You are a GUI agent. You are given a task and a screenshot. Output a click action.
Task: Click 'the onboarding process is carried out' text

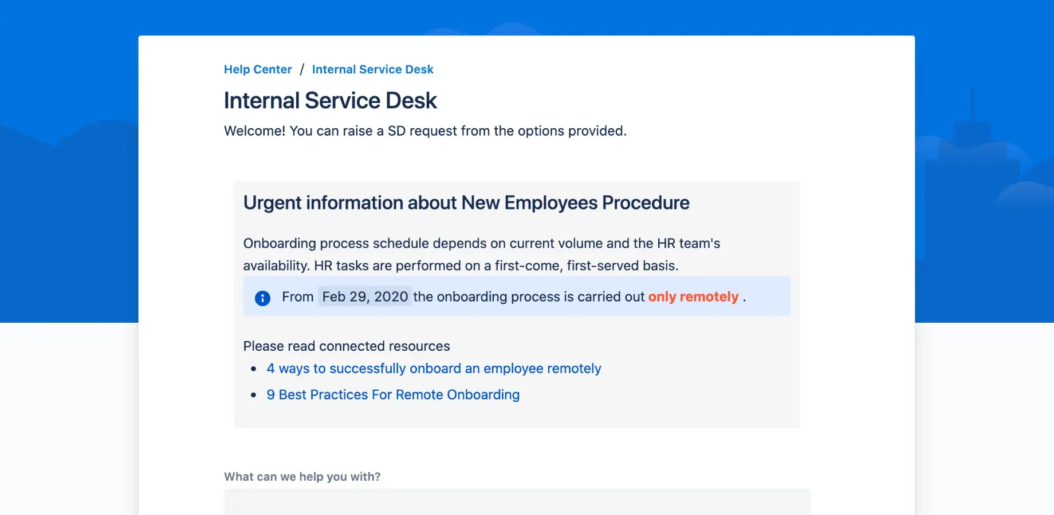[529, 296]
